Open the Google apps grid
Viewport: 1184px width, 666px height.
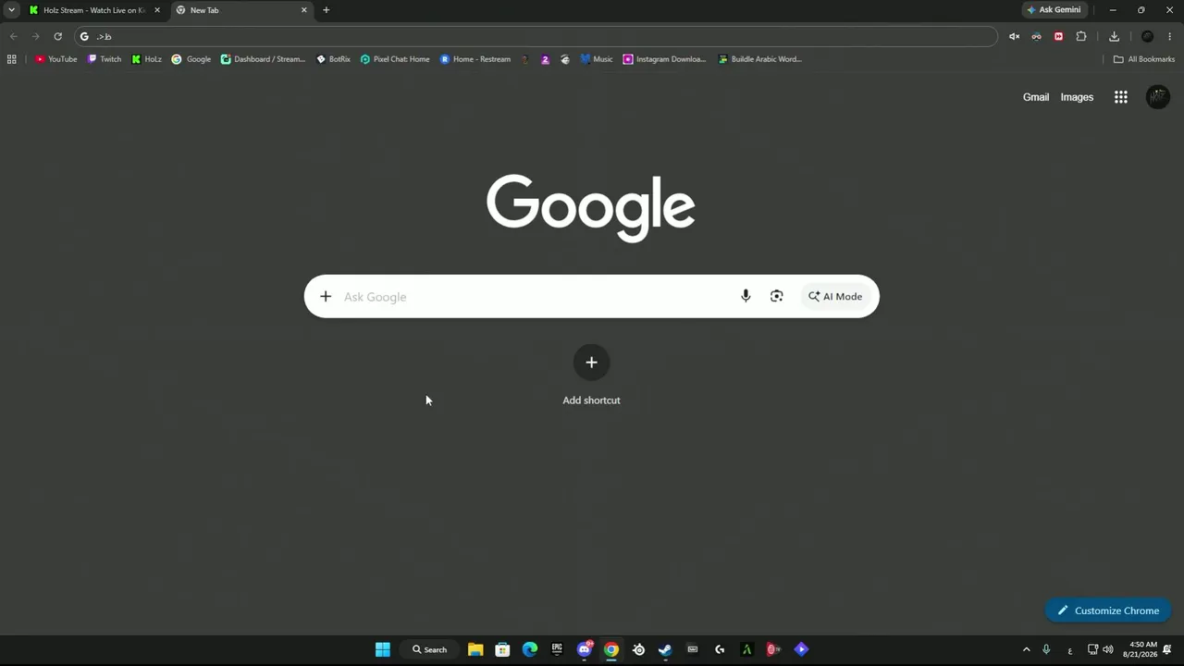(1120, 97)
